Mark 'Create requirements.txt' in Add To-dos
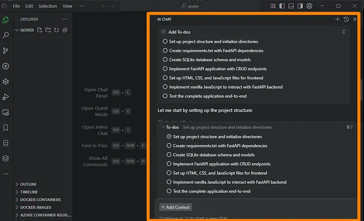Viewport: 364px width, 221px height. pos(165,50)
